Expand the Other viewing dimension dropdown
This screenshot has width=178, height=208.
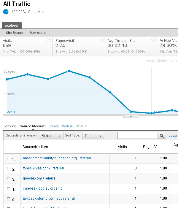(x=81, y=126)
